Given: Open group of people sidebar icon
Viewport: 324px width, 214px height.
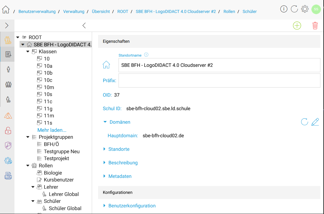Looking at the screenshot, I should coord(8,84).
